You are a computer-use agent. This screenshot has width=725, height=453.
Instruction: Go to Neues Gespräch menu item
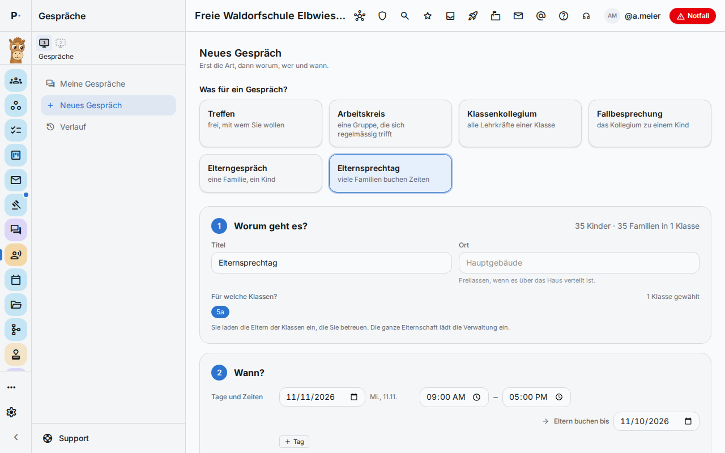[x=108, y=105]
